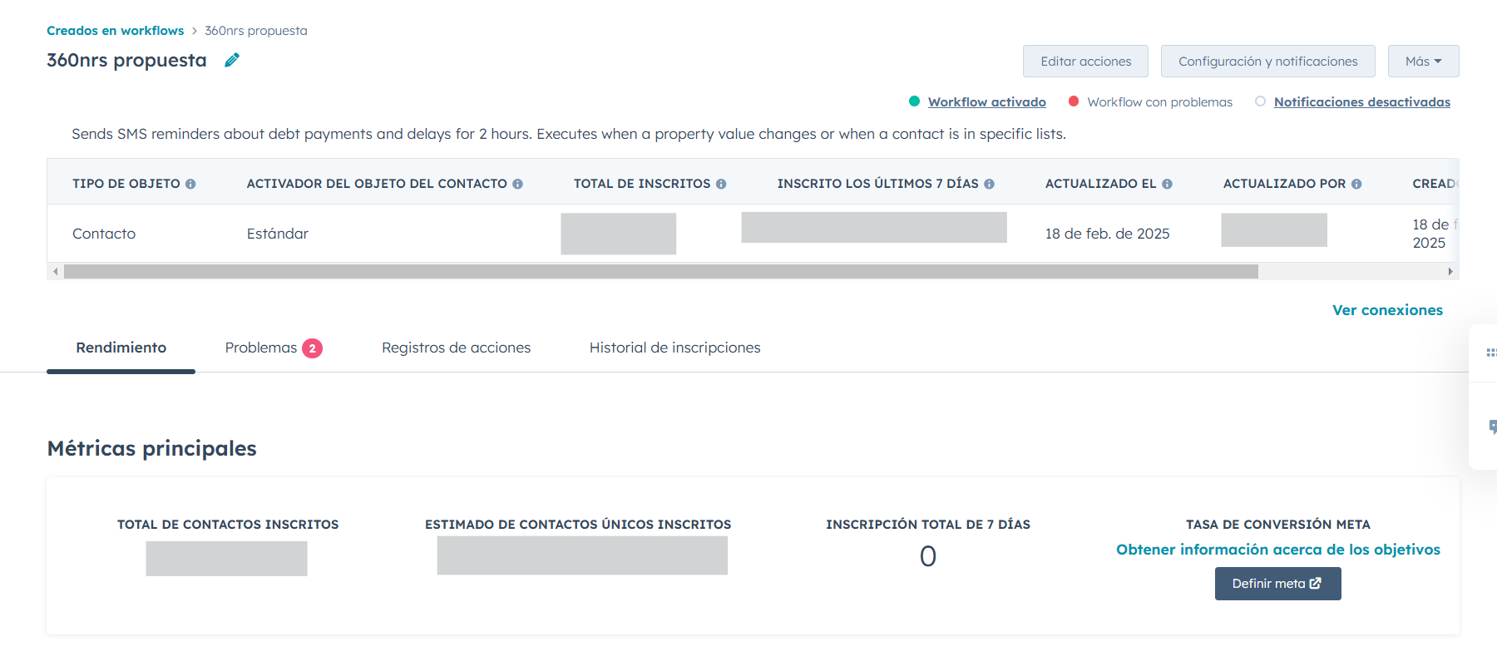This screenshot has height=666, width=1497.
Task: Click info icon beside Activador del objeto del contacto
Action: tap(517, 184)
